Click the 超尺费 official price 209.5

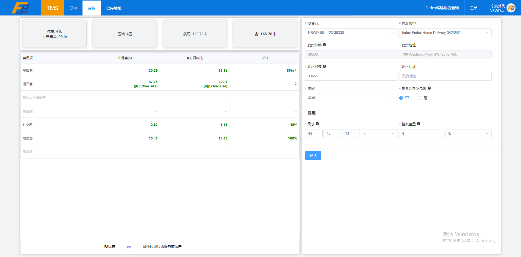223,82
